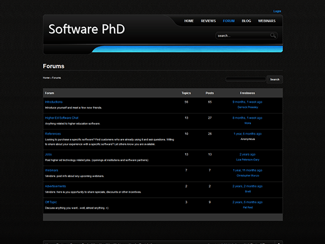The height and width of the screenshot is (244, 325).
Task: Select the FORUM navigation item
Action: click(x=229, y=21)
